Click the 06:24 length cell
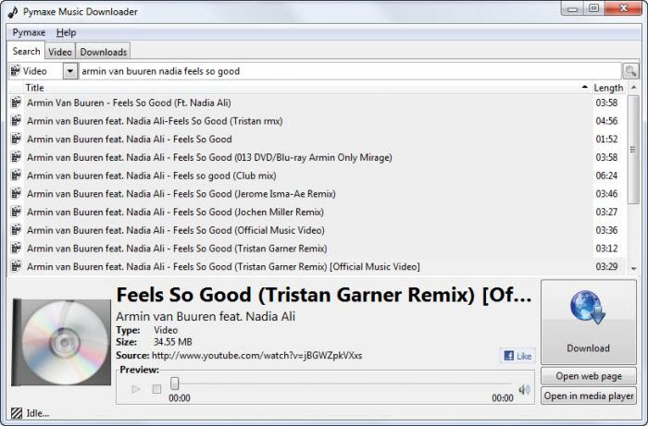This screenshot has width=648, height=426. 606,176
